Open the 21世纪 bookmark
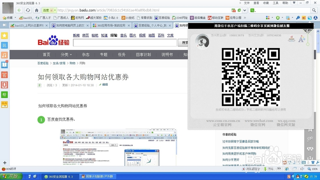The width and height of the screenshot is (320, 180). (x=128, y=18)
